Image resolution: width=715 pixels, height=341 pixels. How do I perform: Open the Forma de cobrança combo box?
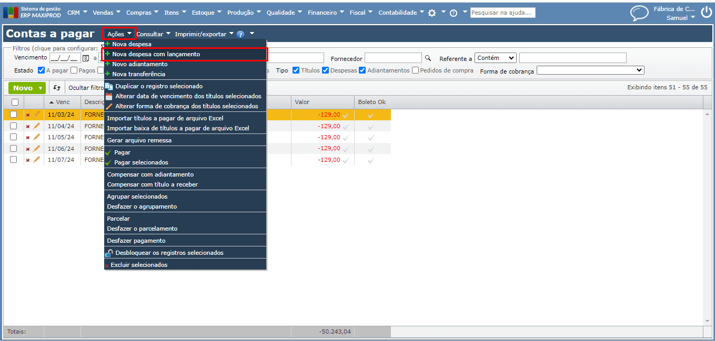pyautogui.click(x=590, y=70)
